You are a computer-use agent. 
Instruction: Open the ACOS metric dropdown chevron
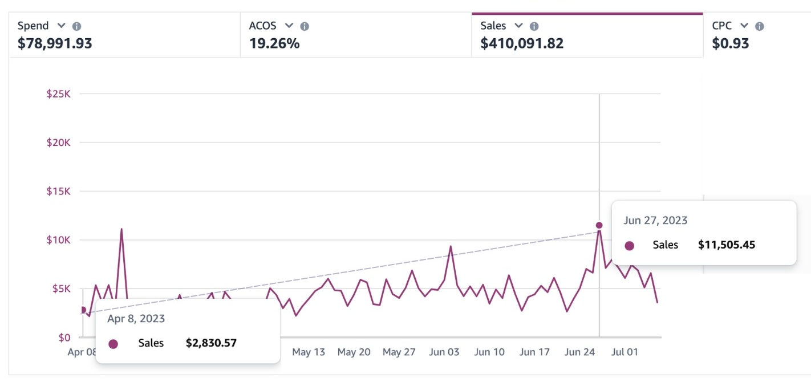289,26
